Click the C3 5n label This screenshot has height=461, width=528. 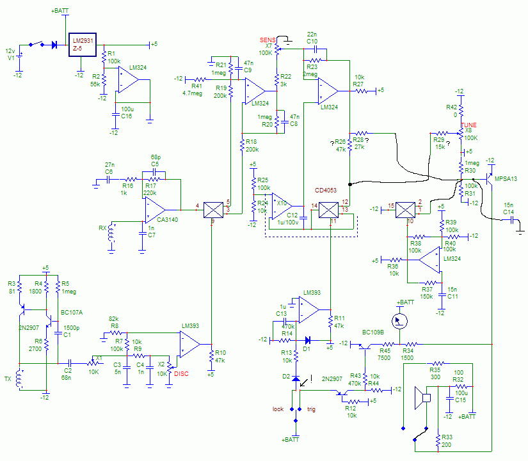point(117,368)
